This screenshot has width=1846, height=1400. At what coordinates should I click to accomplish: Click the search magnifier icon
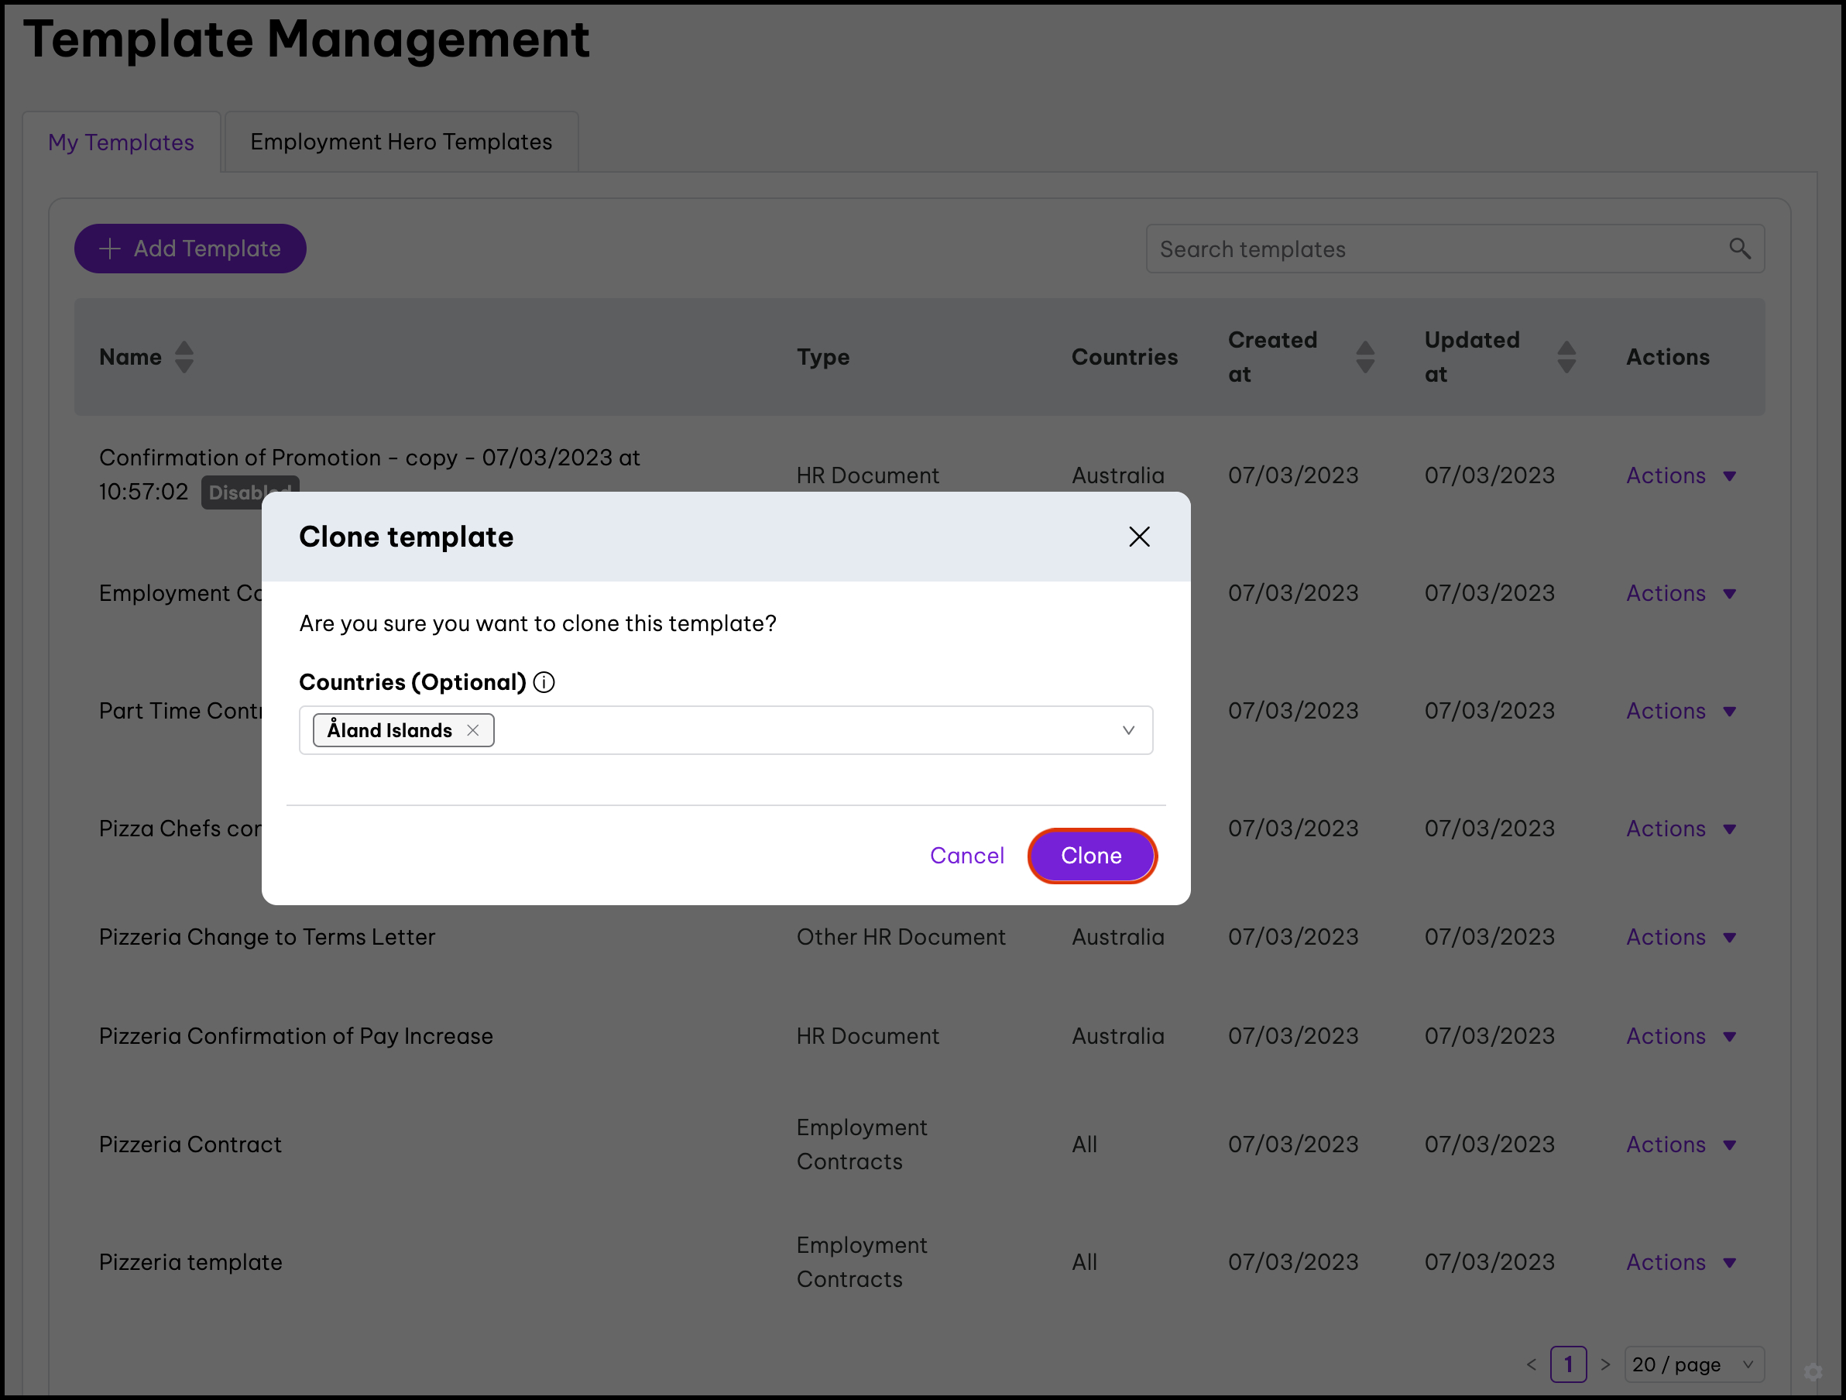click(x=1739, y=249)
